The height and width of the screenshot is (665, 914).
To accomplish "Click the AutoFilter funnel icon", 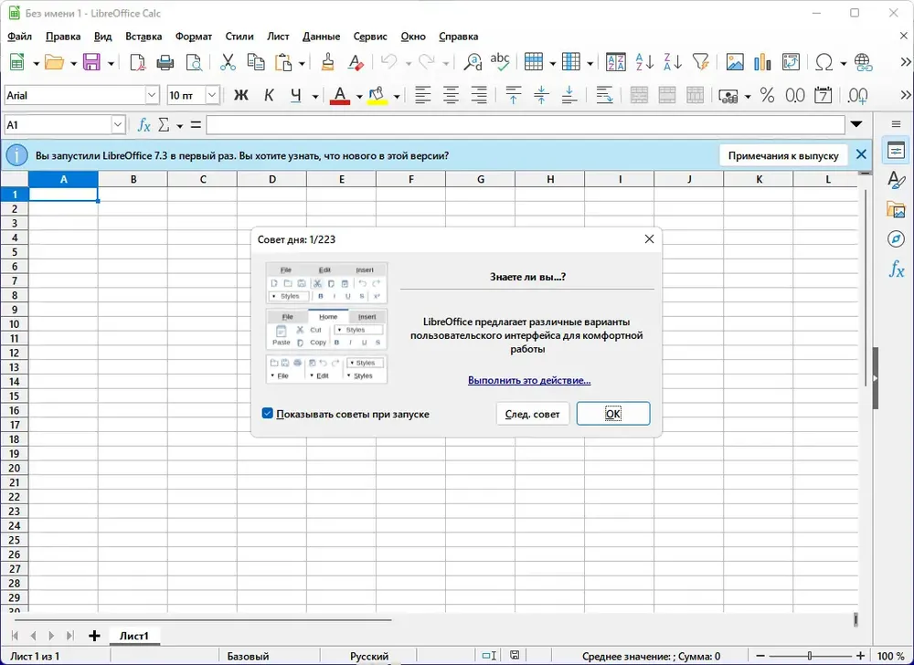I will pyautogui.click(x=700, y=62).
